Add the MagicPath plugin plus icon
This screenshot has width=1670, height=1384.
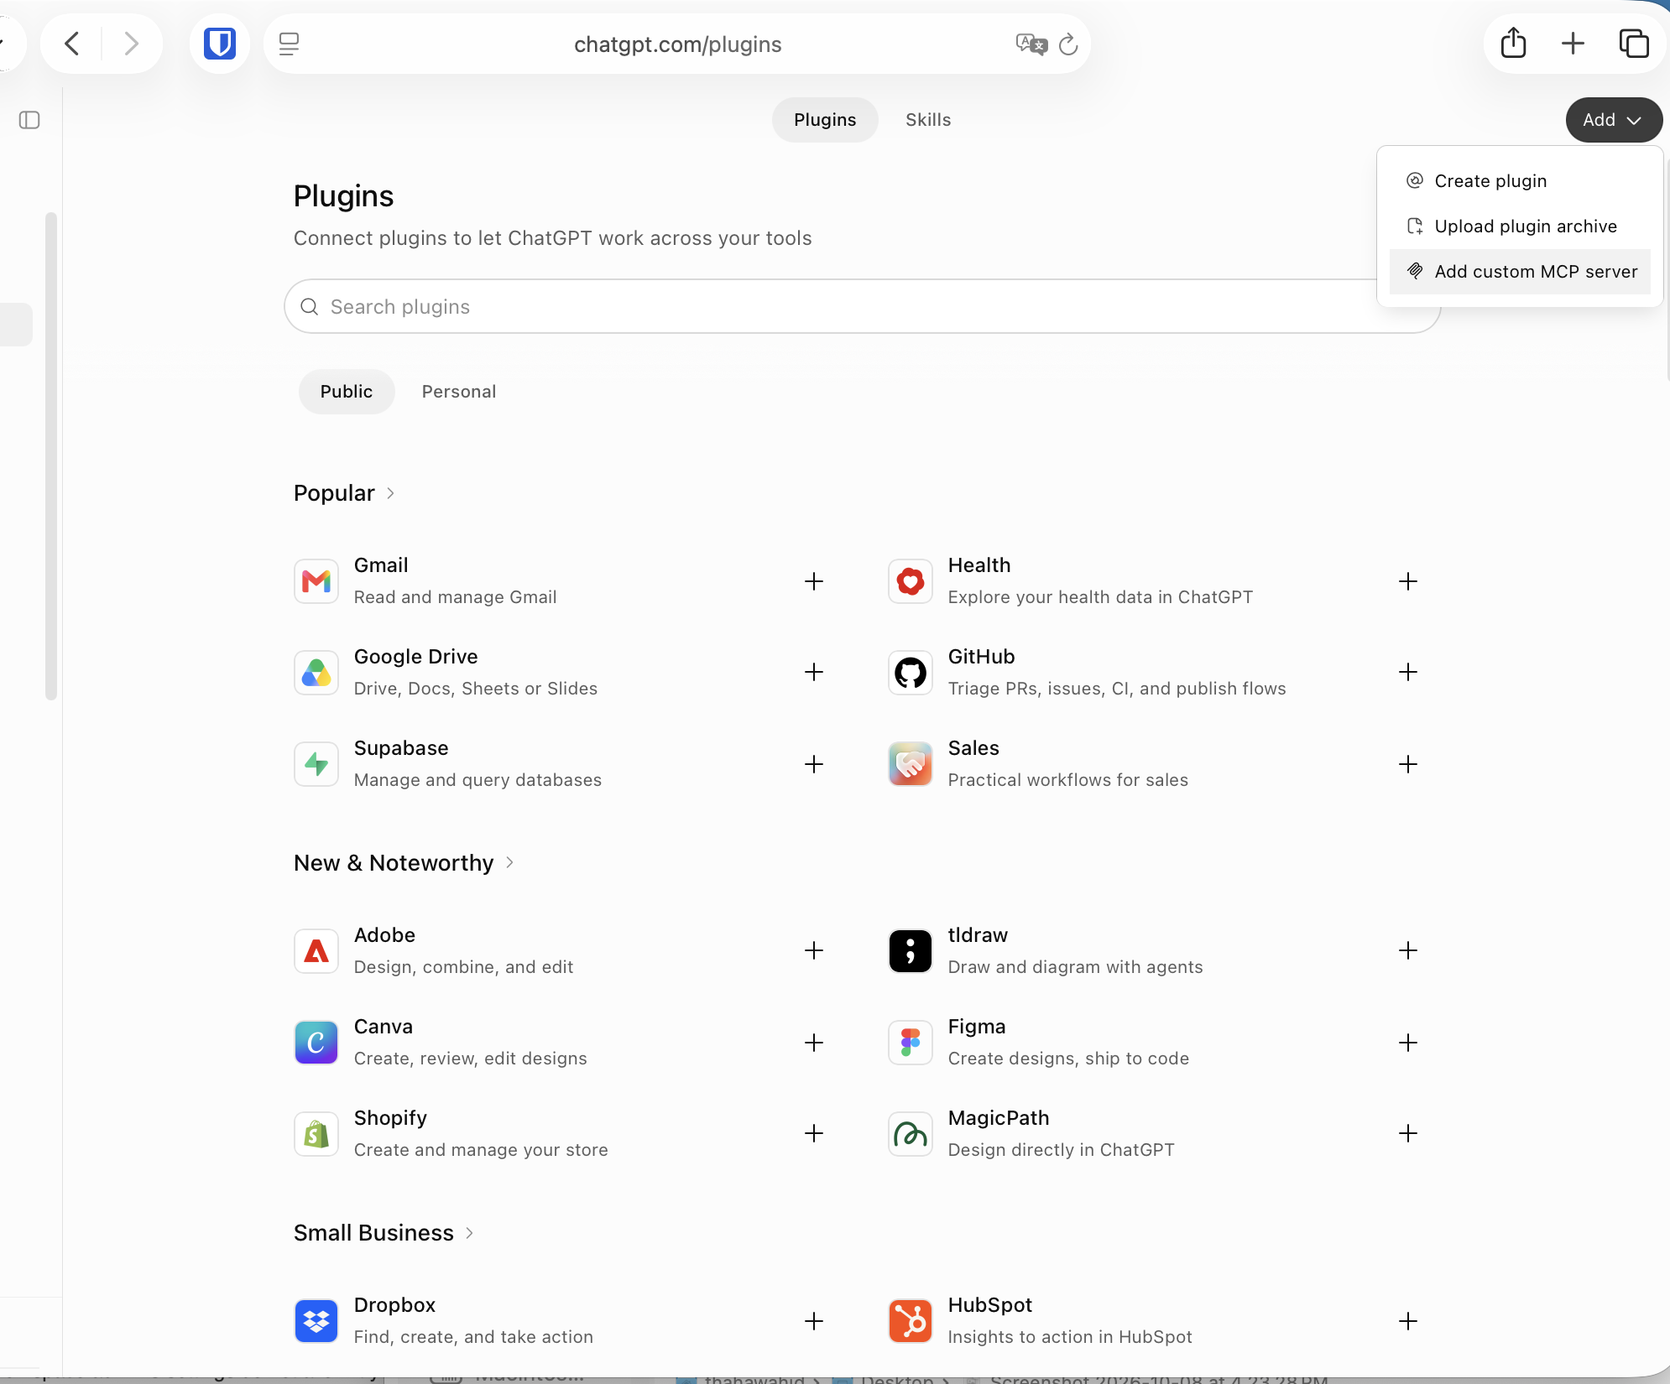point(1408,1133)
